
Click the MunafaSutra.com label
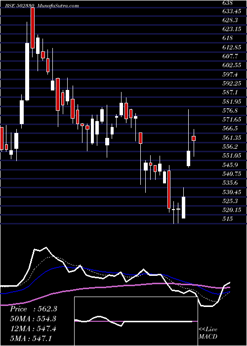[58, 6]
